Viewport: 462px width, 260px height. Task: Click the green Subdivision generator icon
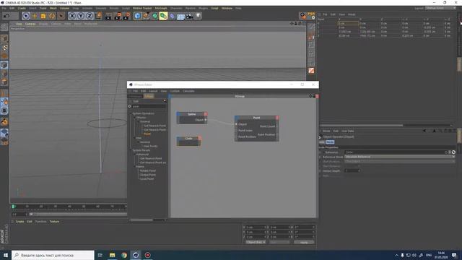154,16
